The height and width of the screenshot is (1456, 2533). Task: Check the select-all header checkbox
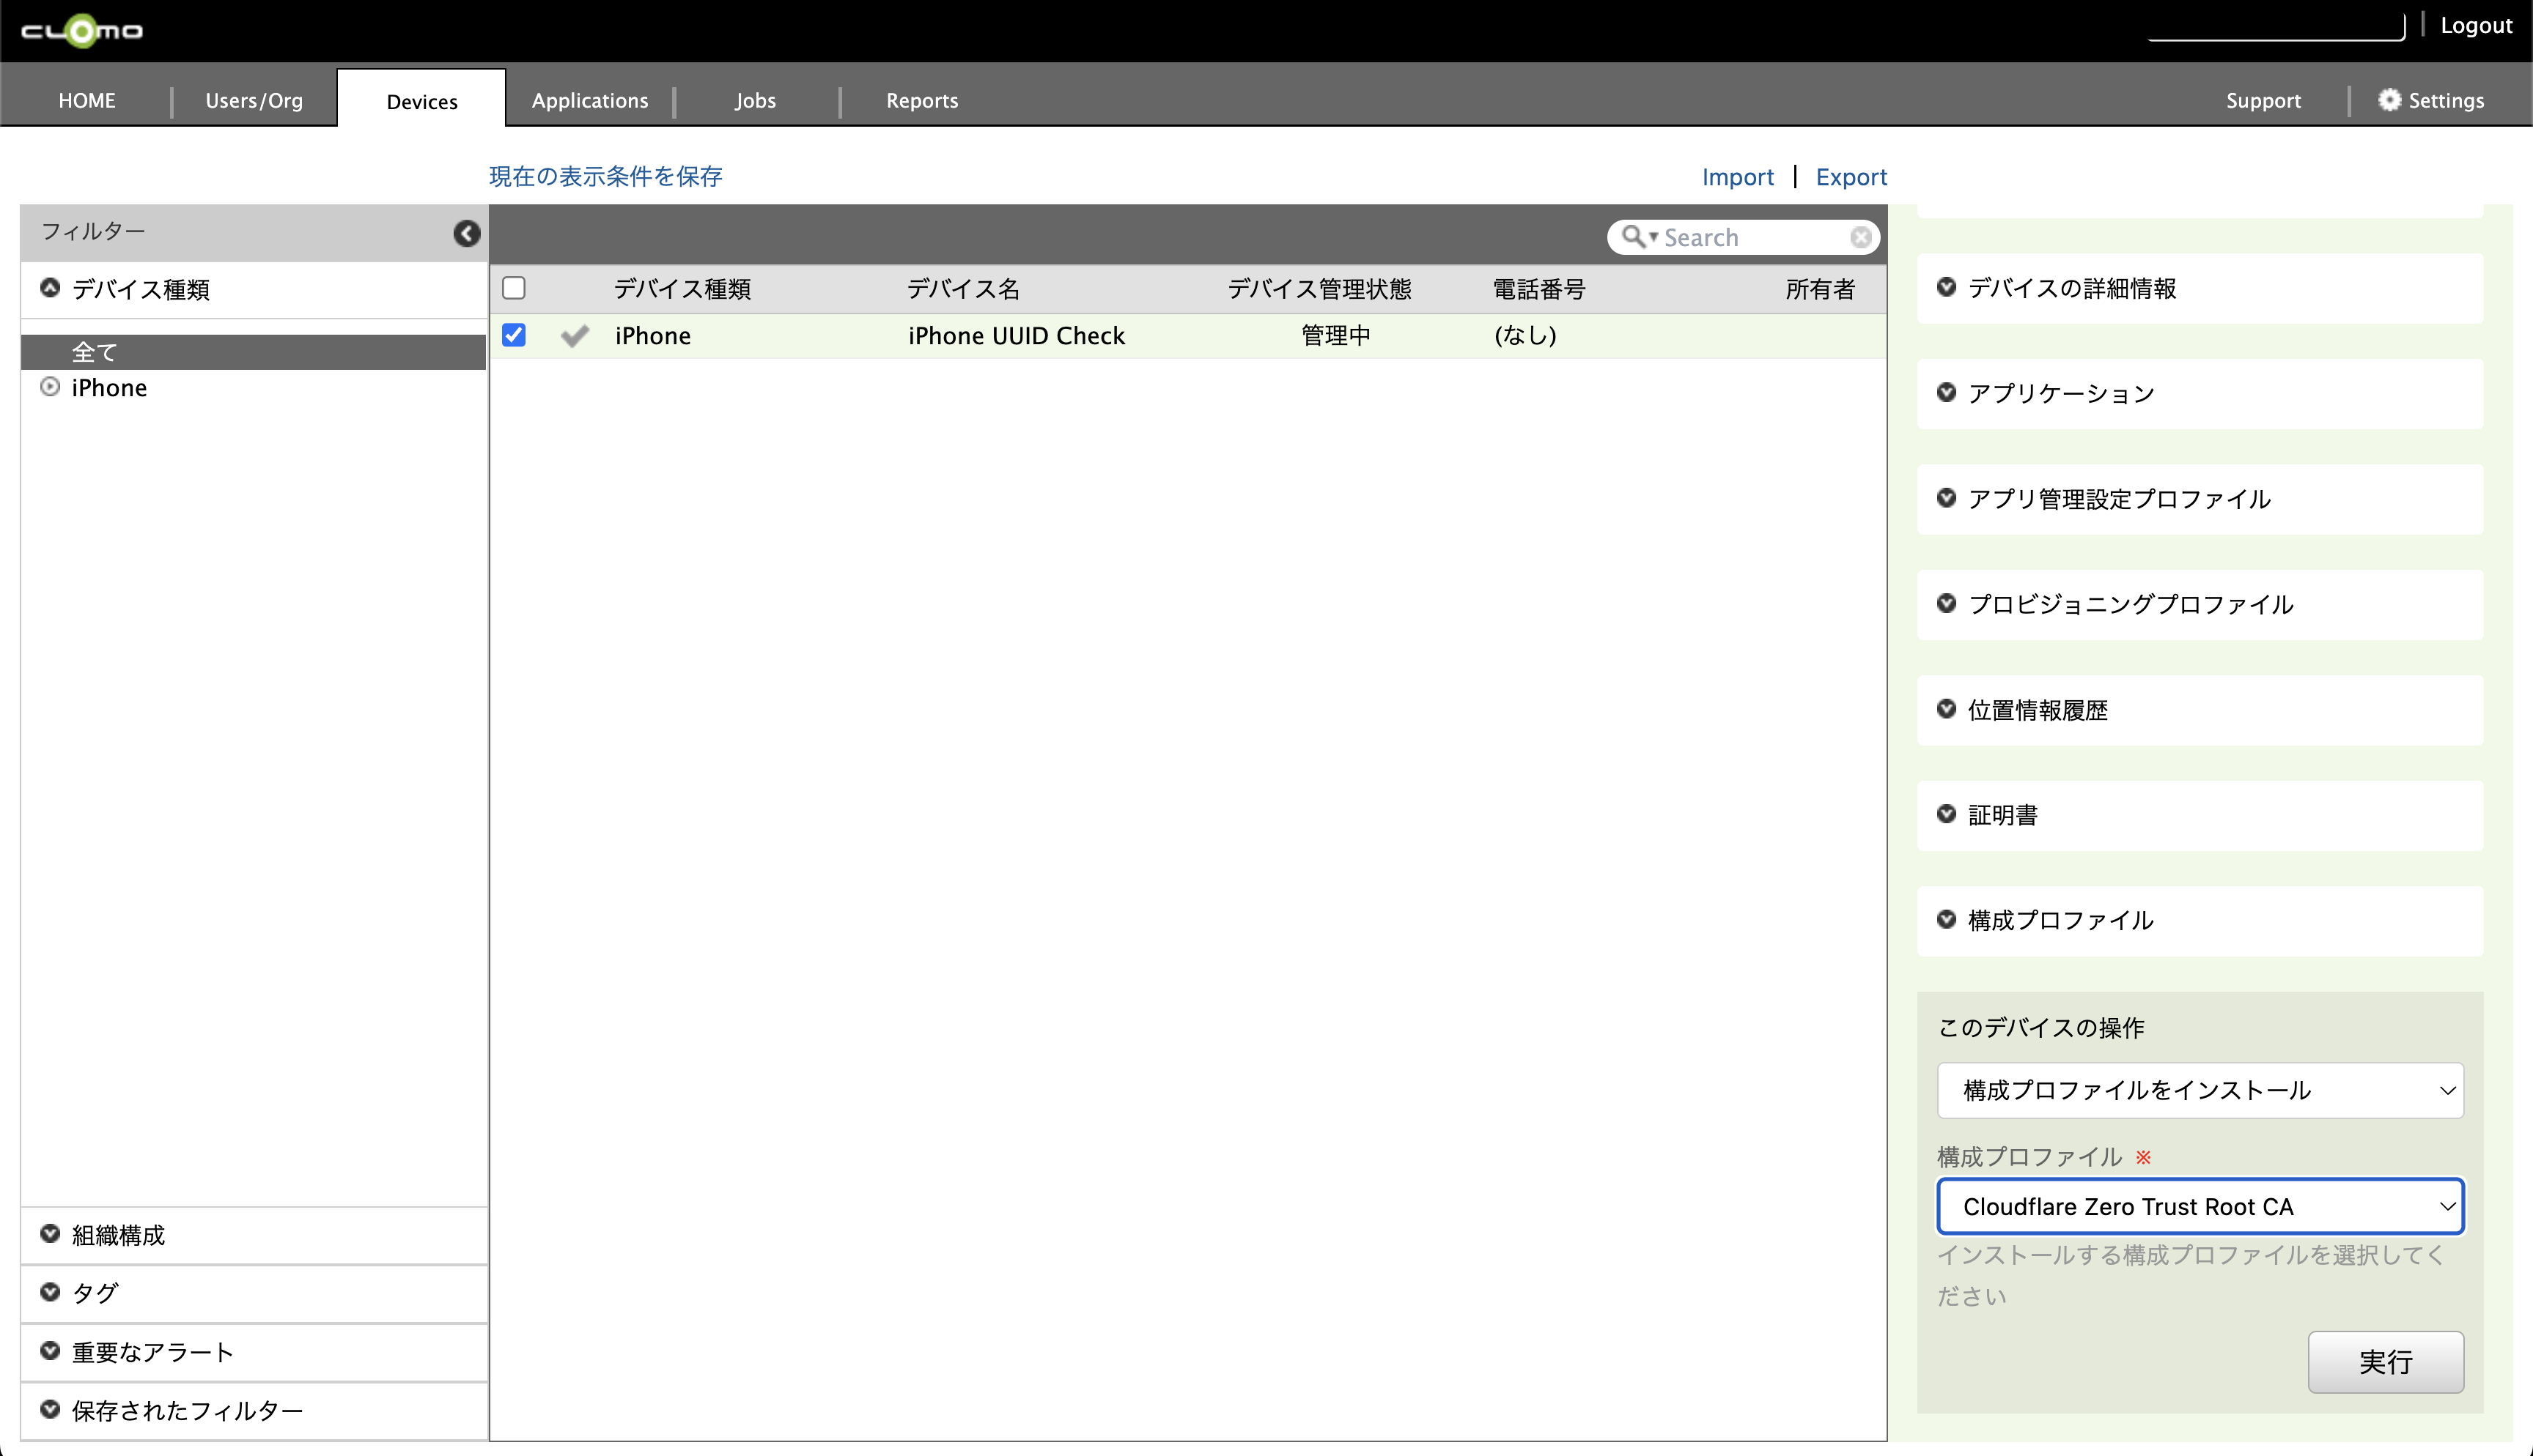click(515, 288)
